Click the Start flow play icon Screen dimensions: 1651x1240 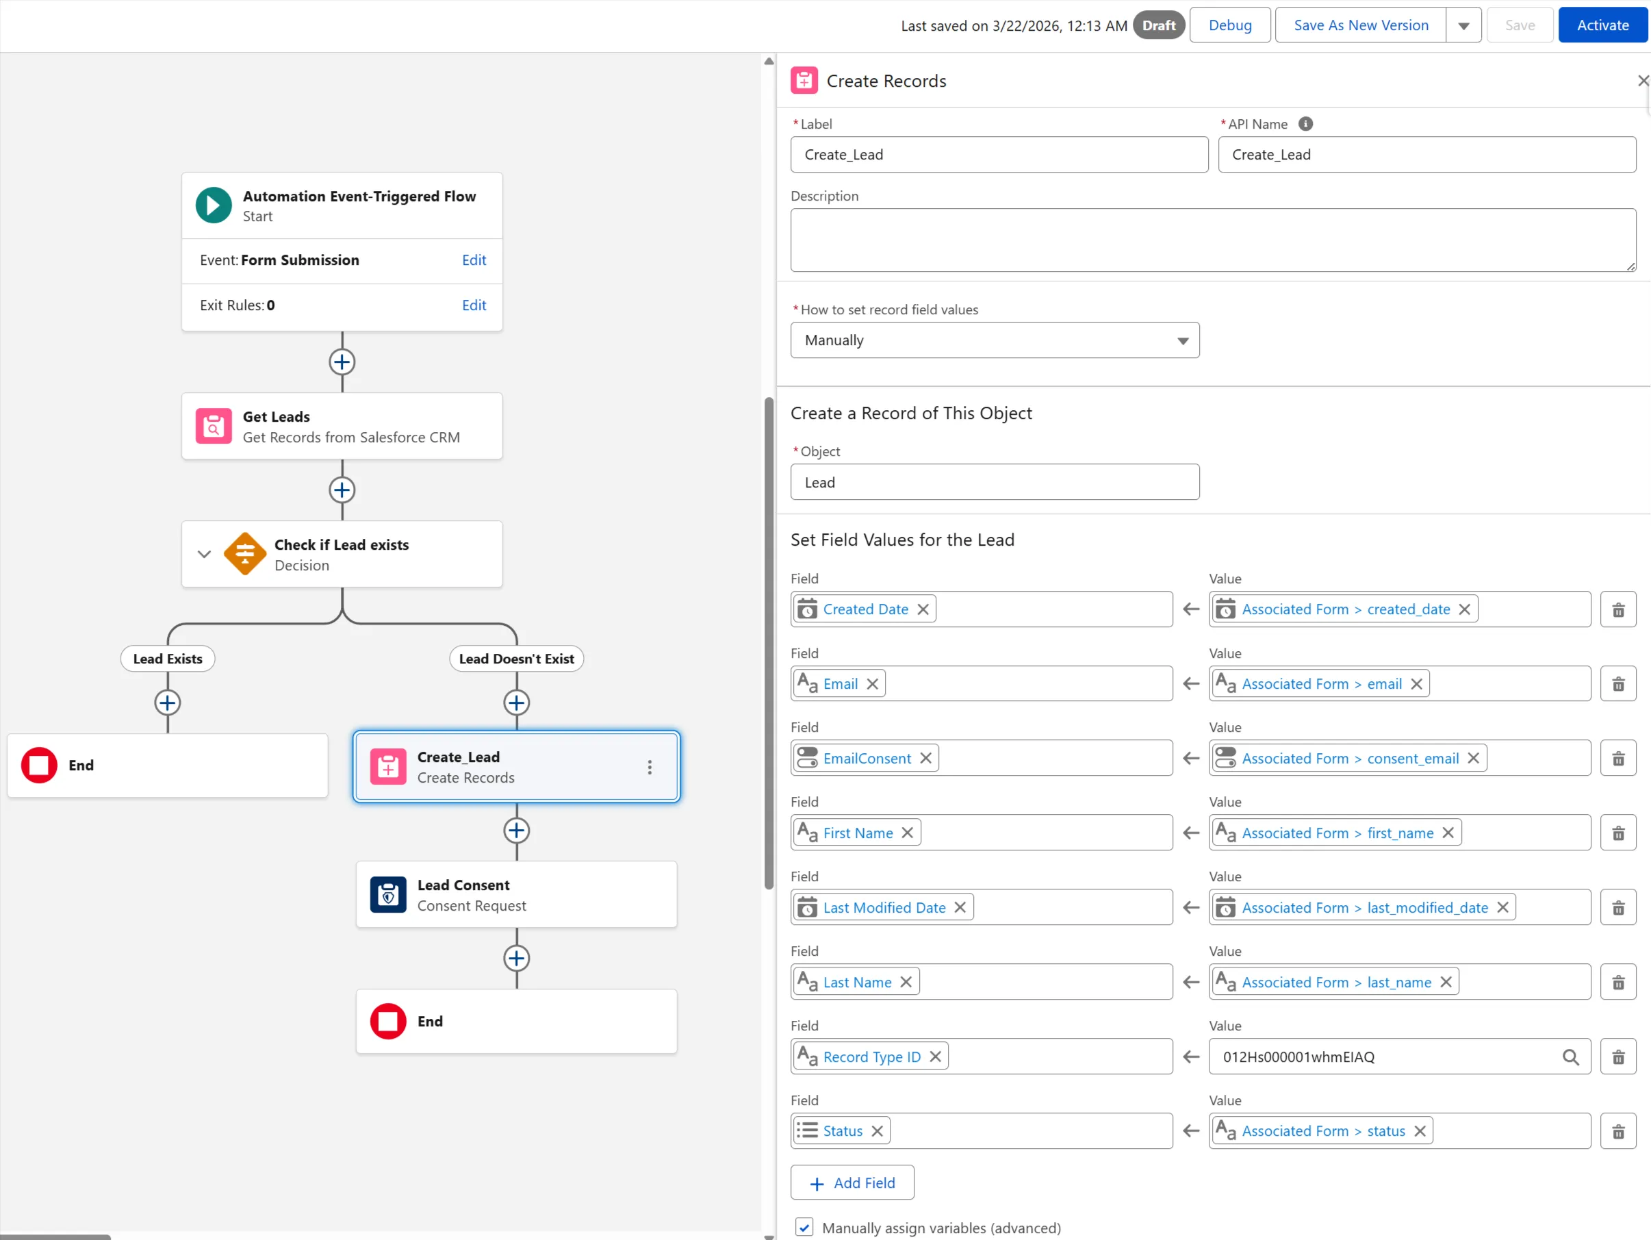pyautogui.click(x=214, y=205)
